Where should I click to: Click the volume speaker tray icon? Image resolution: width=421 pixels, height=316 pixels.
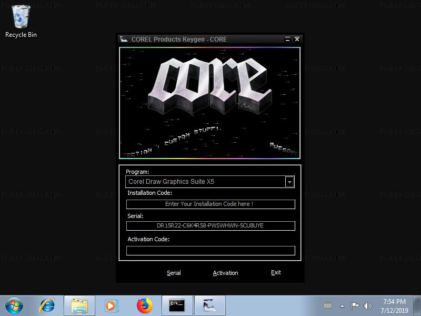click(x=367, y=306)
